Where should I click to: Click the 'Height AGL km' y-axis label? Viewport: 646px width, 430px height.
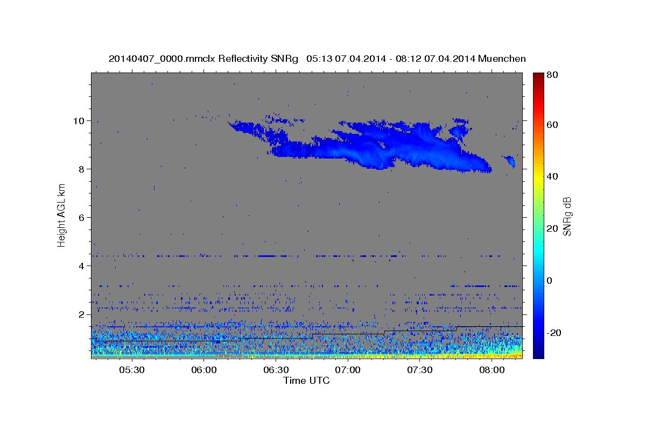pyautogui.click(x=61, y=216)
